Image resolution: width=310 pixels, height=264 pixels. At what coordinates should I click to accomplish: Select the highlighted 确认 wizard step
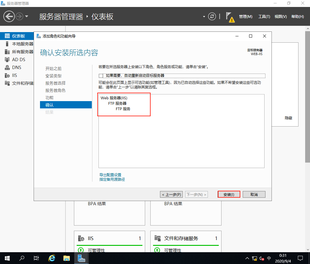click(66, 105)
